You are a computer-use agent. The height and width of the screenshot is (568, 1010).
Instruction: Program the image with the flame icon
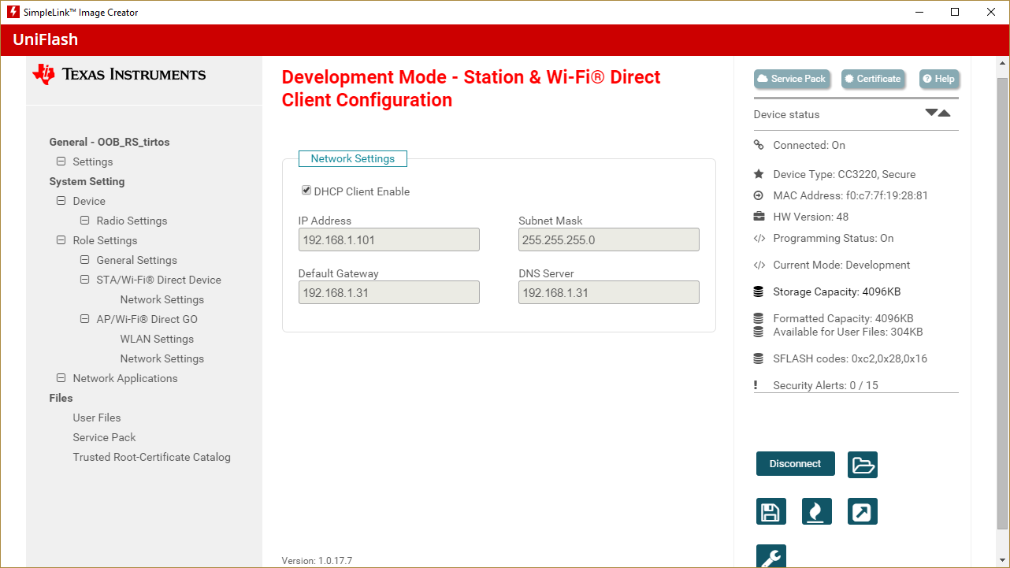point(817,512)
